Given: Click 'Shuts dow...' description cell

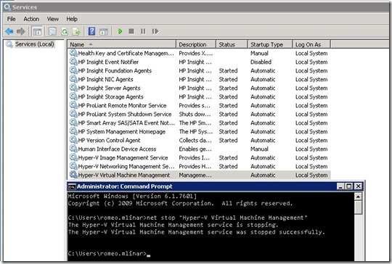Looking at the screenshot, I should [x=195, y=115].
